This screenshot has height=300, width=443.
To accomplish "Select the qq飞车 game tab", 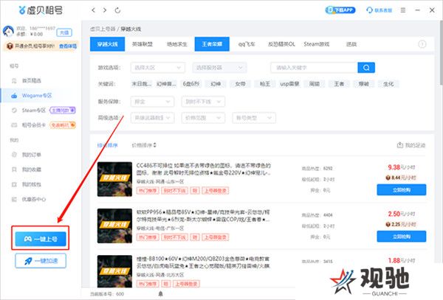I will (247, 44).
